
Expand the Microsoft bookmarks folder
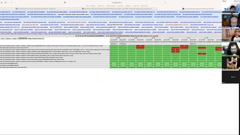click(121, 6)
